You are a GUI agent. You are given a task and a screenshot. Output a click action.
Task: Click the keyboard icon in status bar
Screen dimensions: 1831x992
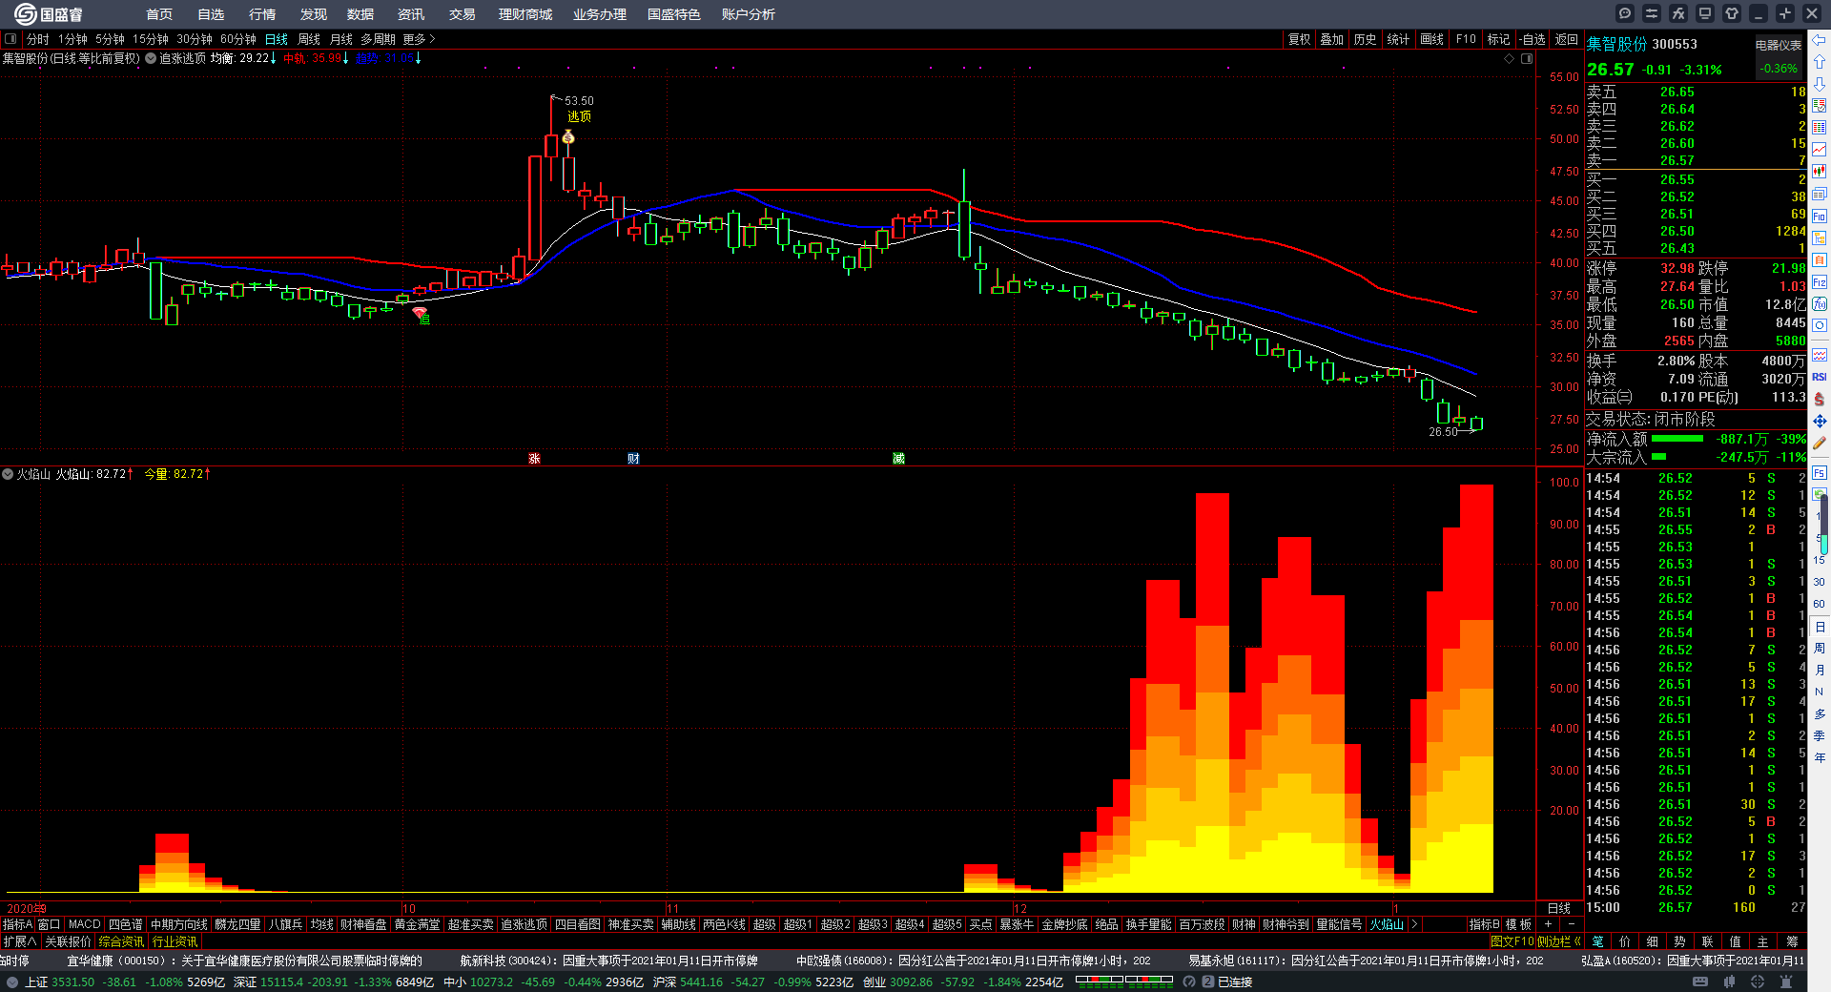click(1700, 982)
